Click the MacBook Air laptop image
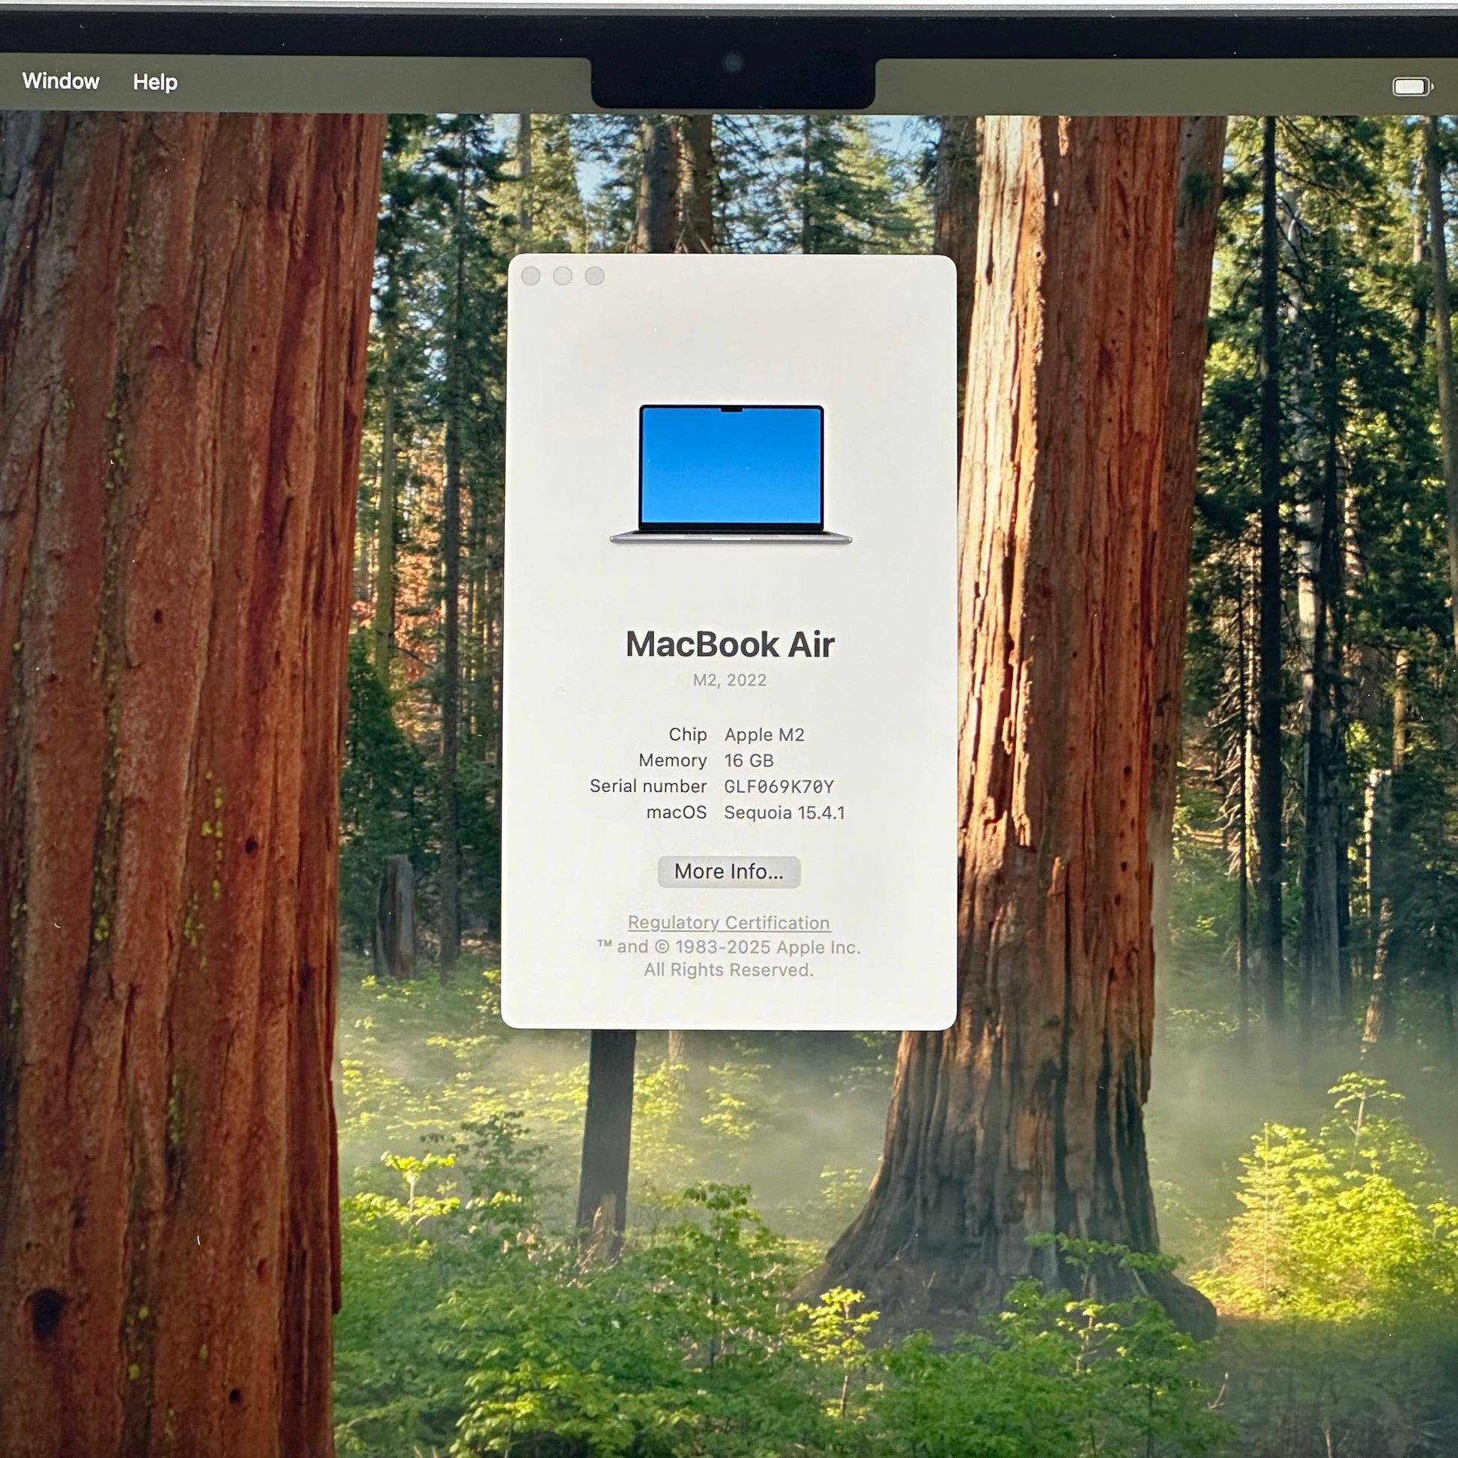This screenshot has height=1458, width=1458. coord(731,474)
